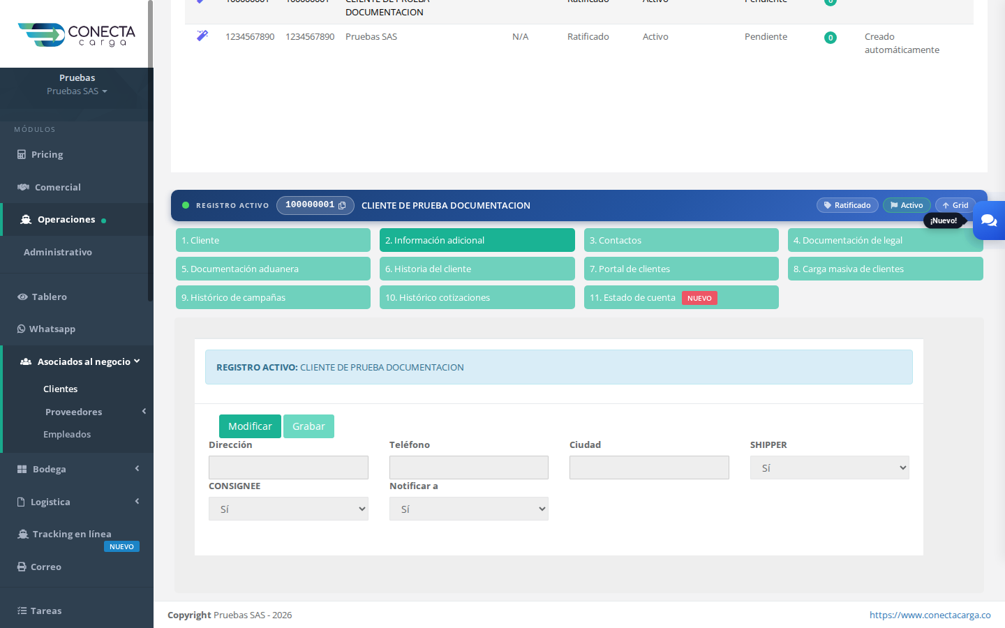Select Clientes in the sidebar
Screen dimensions: 1005x628
[61, 389]
